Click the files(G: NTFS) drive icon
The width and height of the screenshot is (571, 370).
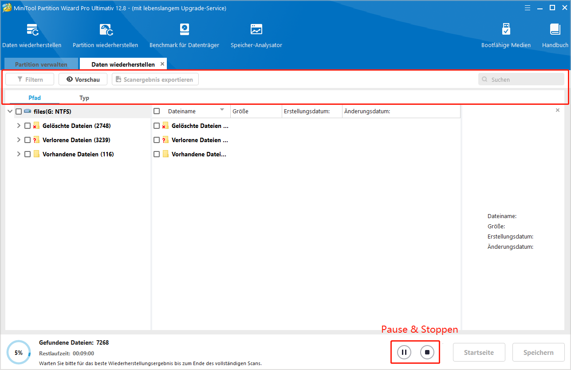[28, 111]
